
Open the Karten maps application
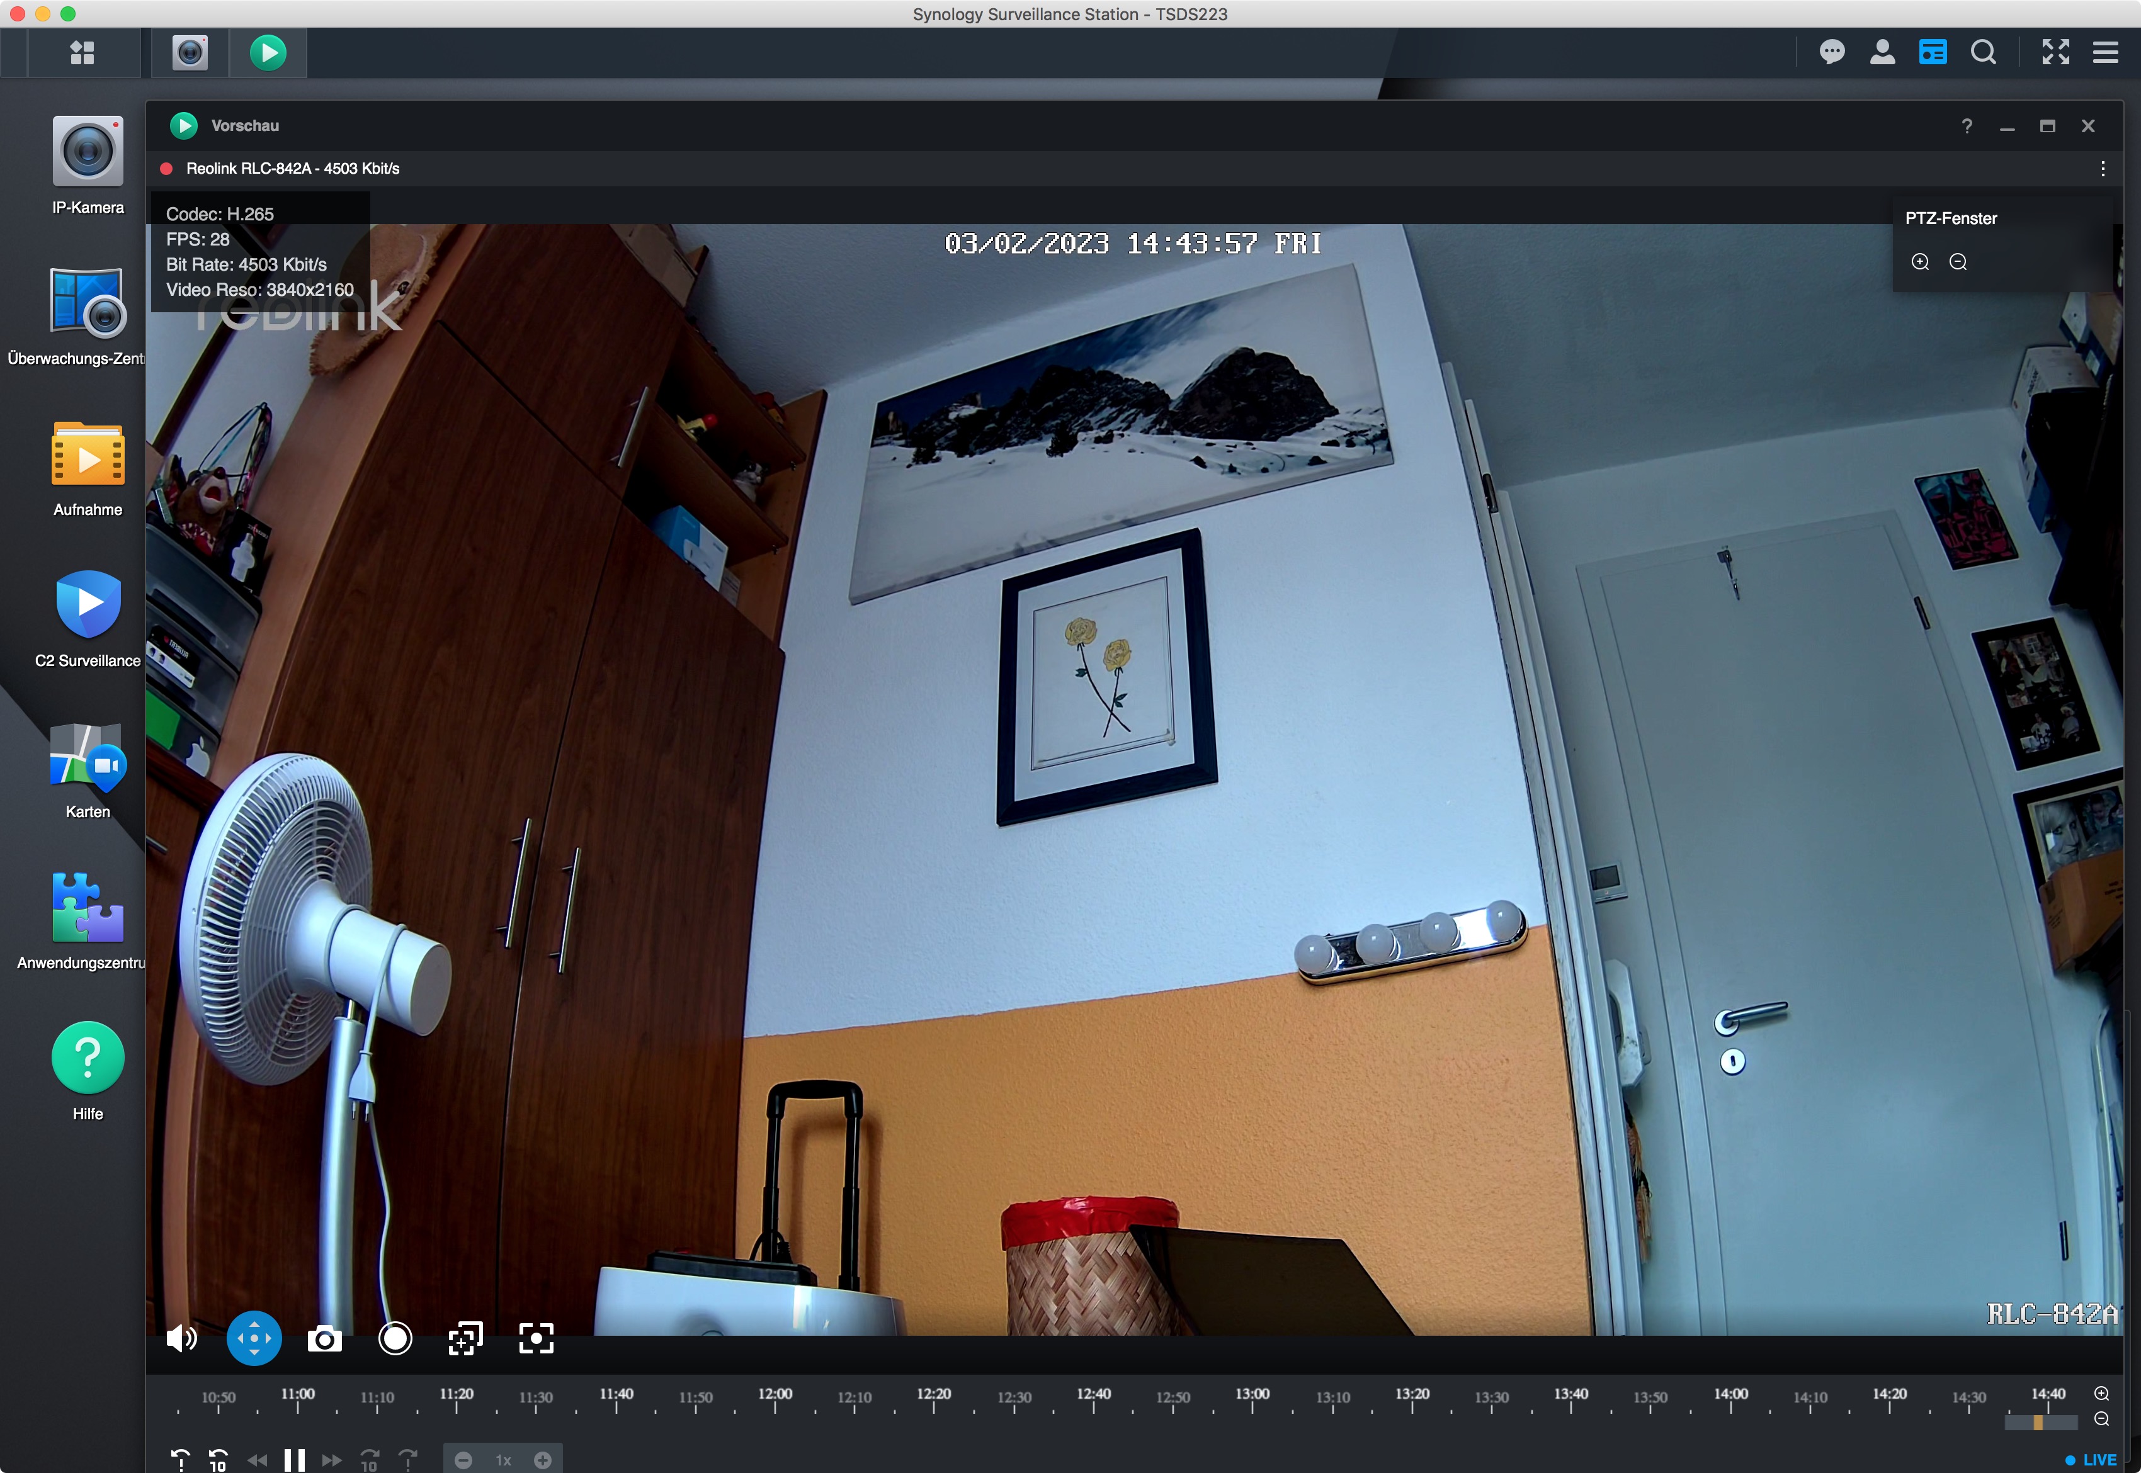click(88, 757)
